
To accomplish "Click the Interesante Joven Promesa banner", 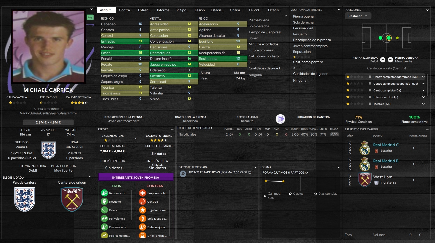I will coord(136,177).
